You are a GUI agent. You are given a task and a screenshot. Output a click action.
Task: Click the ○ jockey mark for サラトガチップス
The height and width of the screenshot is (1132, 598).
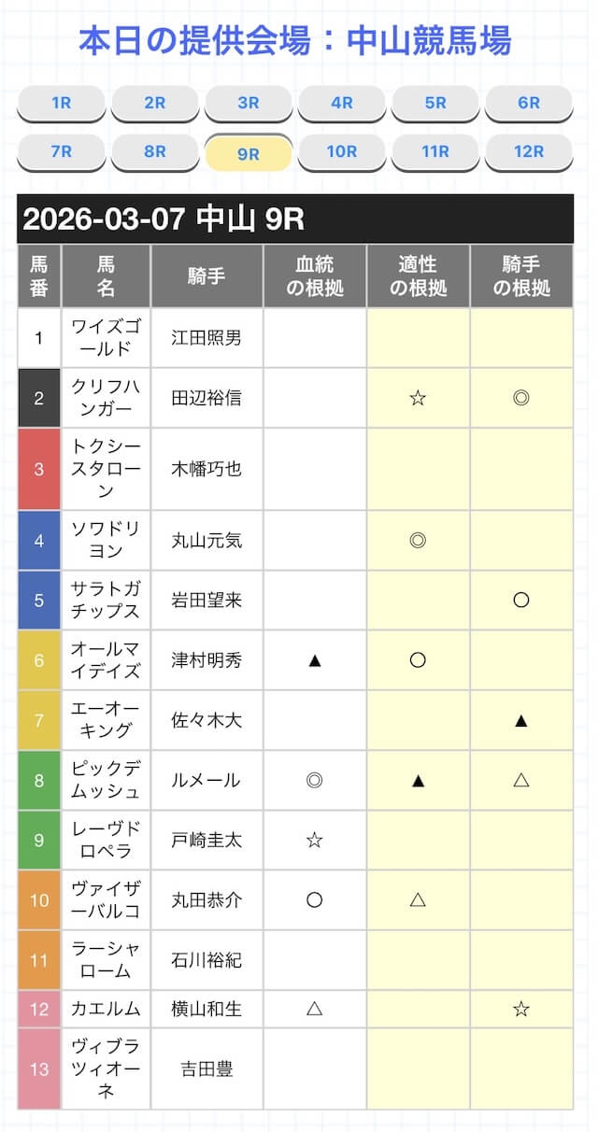coord(521,600)
